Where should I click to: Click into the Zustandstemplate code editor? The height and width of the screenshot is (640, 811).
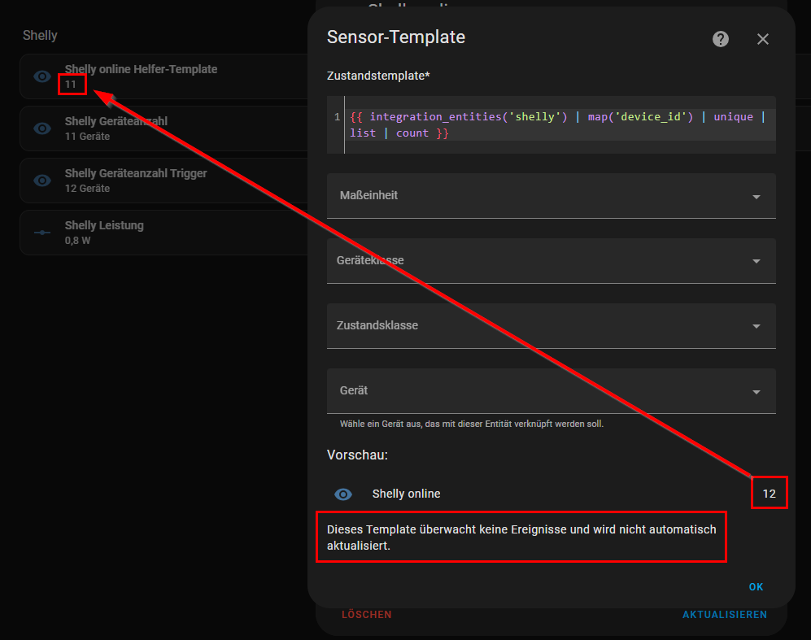point(552,124)
